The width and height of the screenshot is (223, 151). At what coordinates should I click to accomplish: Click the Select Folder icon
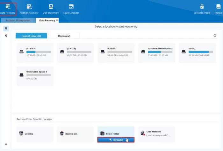102,134
